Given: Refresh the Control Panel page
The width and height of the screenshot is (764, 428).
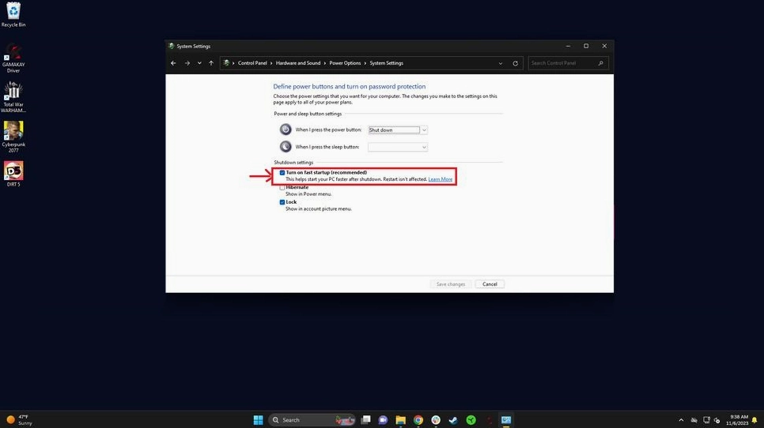Looking at the screenshot, I should pos(516,63).
